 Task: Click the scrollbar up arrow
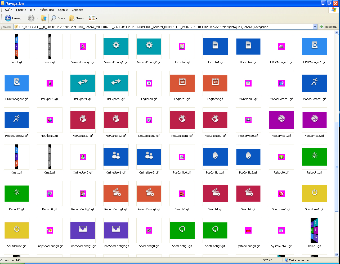pyautogui.click(x=337, y=33)
